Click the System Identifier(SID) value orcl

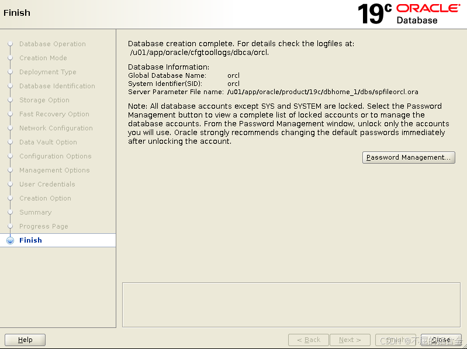(x=234, y=84)
